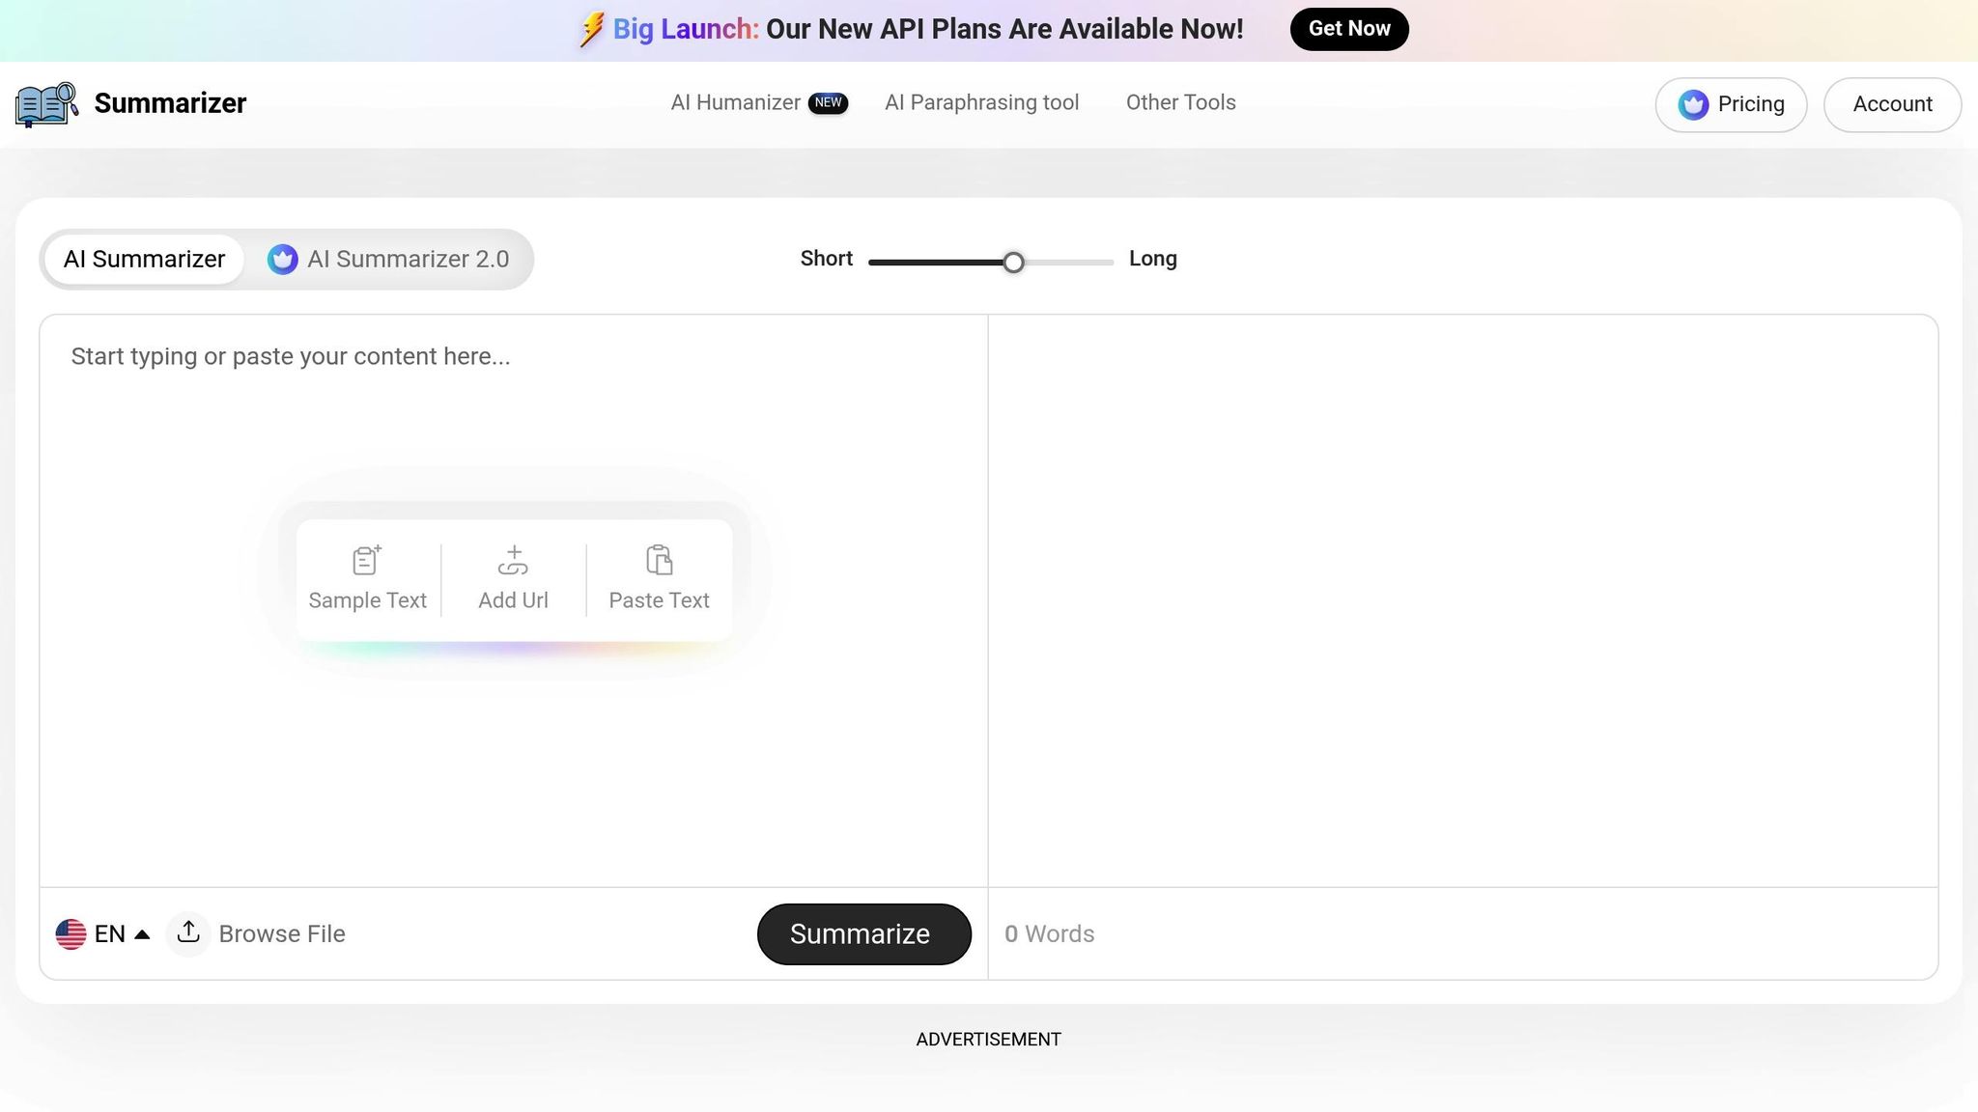This screenshot has width=1978, height=1112.
Task: Click the lightning bolt in the launch banner
Action: tap(591, 30)
